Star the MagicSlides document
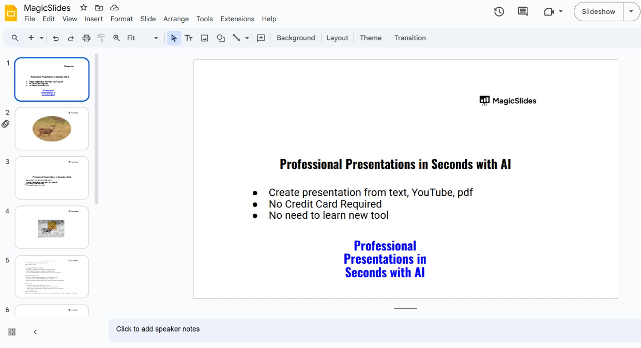Viewport: 641px width, 348px height. (83, 8)
